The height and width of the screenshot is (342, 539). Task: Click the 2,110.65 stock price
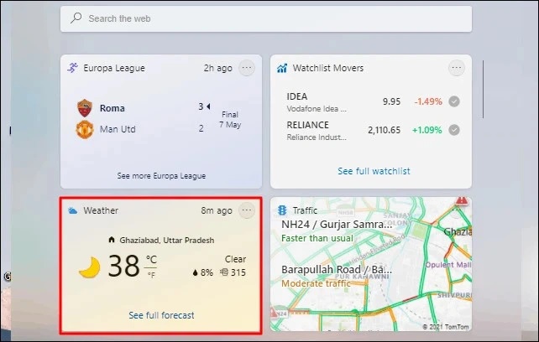[x=384, y=130]
